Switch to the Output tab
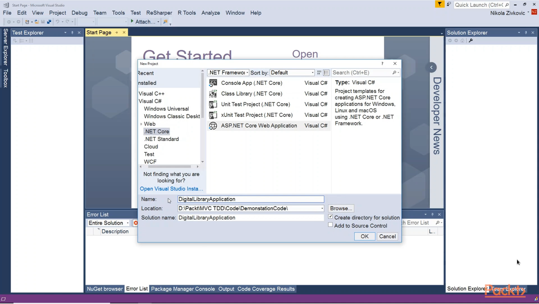The height and width of the screenshot is (304, 539). click(226, 289)
